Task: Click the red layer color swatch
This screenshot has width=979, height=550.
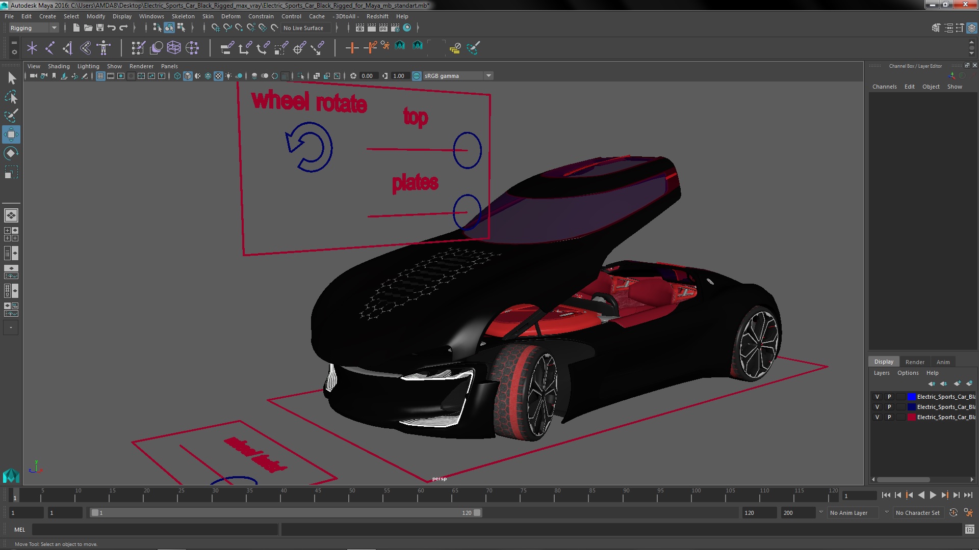Action: pyautogui.click(x=911, y=417)
